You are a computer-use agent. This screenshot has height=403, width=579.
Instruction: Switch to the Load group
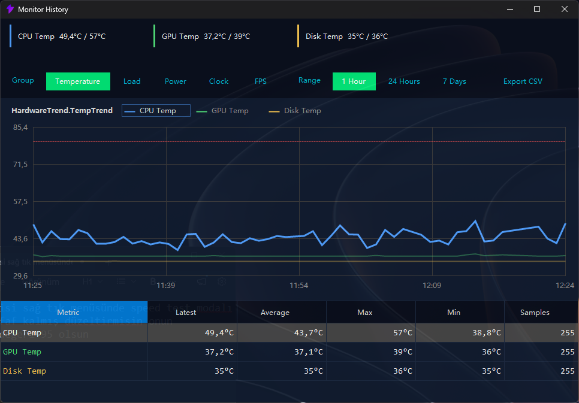point(132,81)
